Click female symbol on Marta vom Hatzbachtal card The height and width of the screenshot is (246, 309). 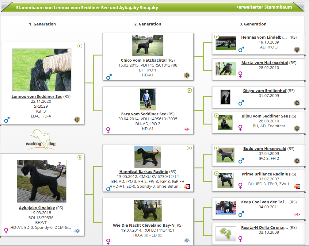coord(240,74)
